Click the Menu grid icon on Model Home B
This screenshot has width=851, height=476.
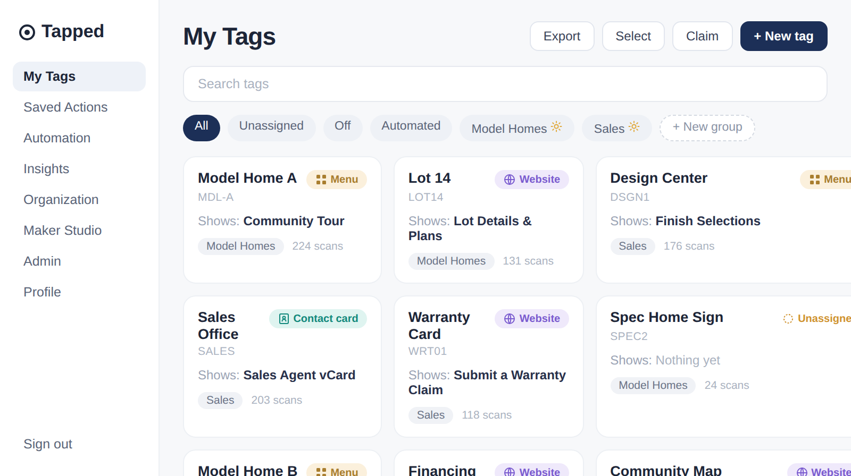(321, 472)
